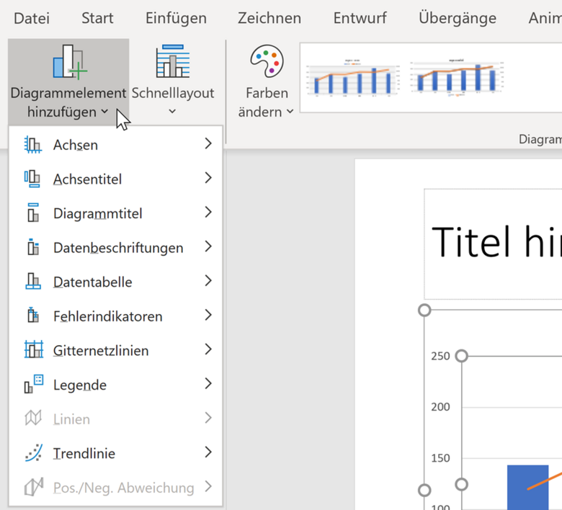The width and height of the screenshot is (562, 510).
Task: Click the Datenbeschriftungen menu icon
Action: pyautogui.click(x=33, y=247)
